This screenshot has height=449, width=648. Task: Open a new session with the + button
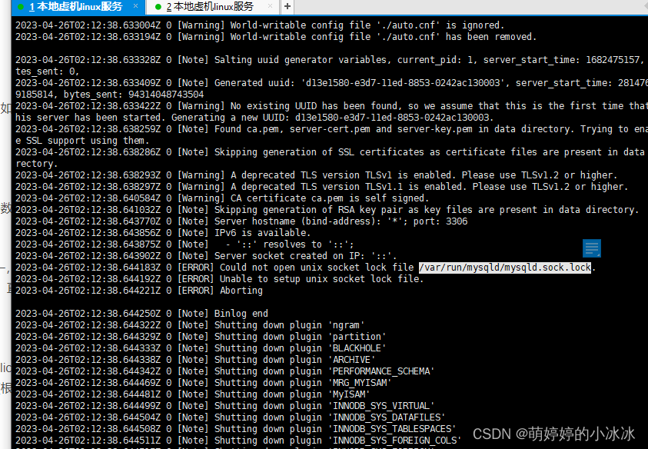click(x=286, y=7)
